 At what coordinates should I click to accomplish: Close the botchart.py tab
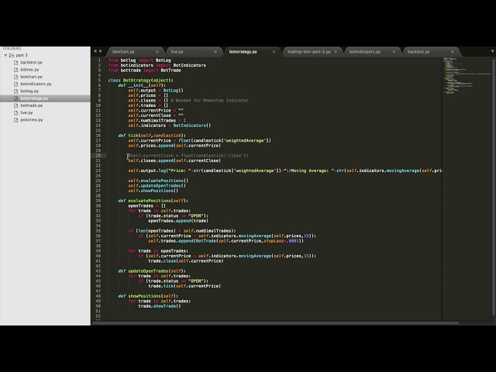click(x=157, y=52)
